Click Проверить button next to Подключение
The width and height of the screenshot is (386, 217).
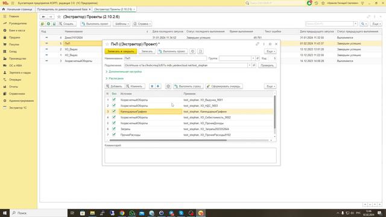(x=267, y=66)
